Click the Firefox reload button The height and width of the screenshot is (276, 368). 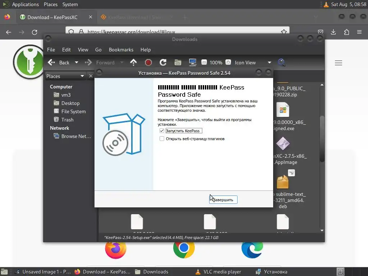(x=34, y=32)
